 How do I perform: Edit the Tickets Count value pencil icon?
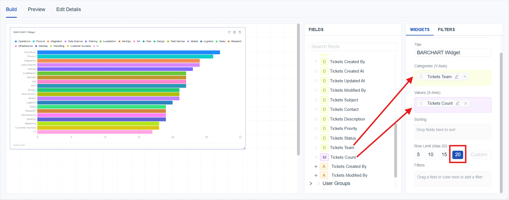pos(457,103)
